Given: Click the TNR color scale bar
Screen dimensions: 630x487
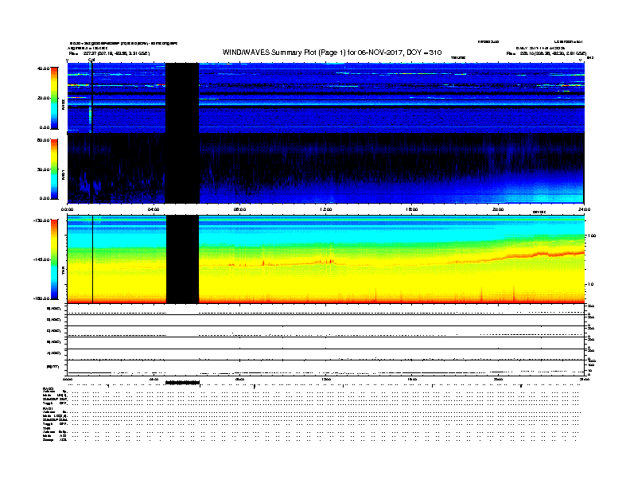Looking at the screenshot, I should point(54,259).
